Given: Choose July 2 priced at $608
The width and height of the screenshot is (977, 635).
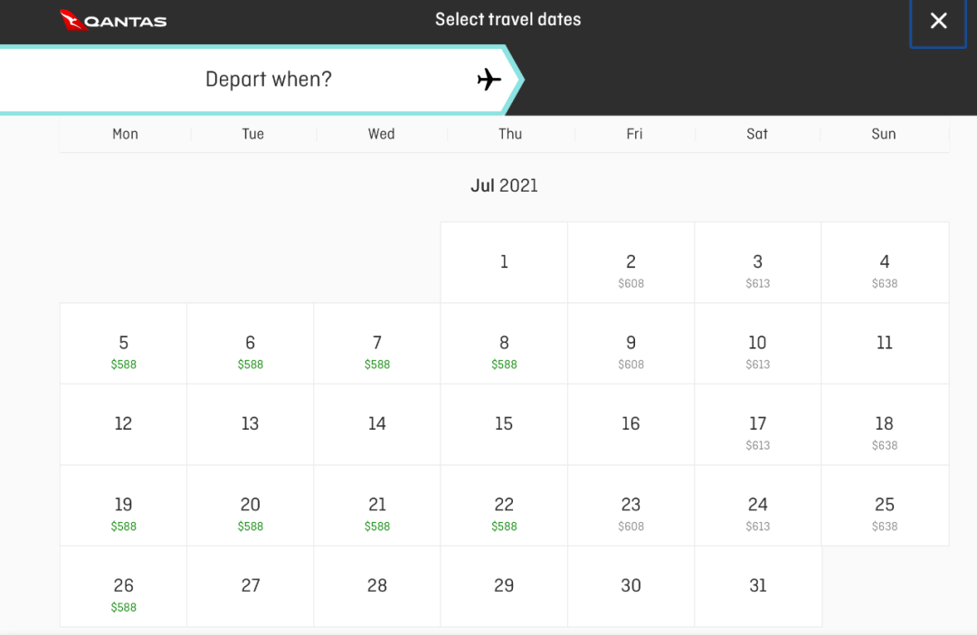Looking at the screenshot, I should tap(631, 269).
